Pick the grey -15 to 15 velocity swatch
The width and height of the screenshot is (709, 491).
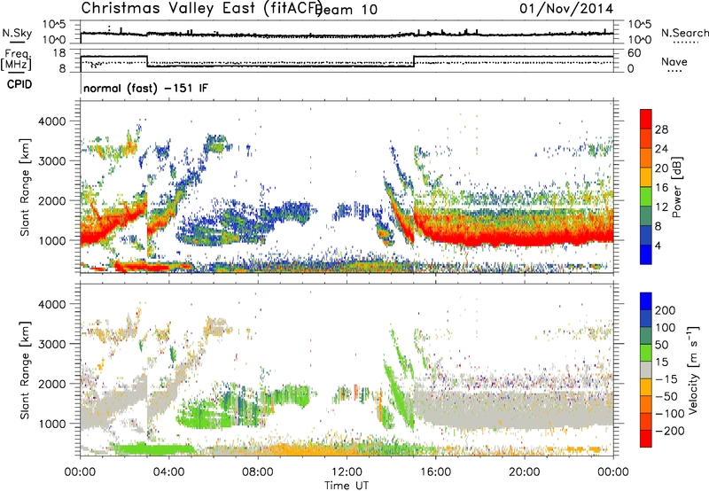click(x=646, y=370)
